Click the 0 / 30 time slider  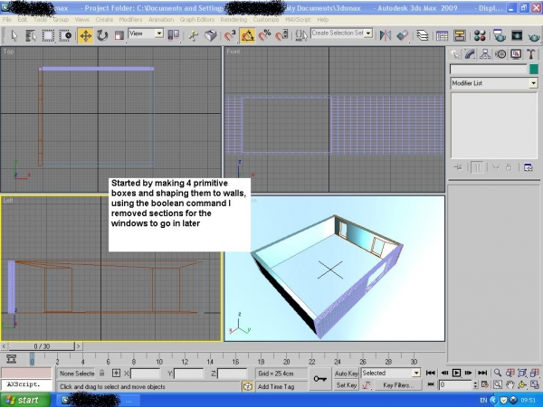(x=42, y=346)
